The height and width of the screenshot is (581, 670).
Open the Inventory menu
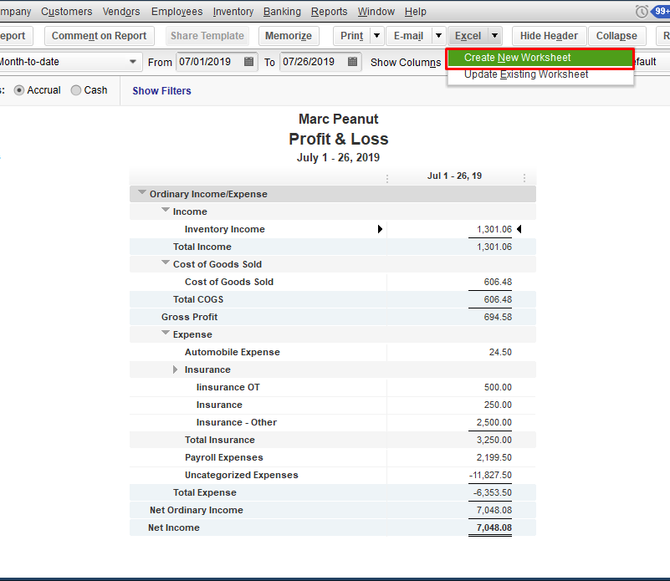pos(233,12)
